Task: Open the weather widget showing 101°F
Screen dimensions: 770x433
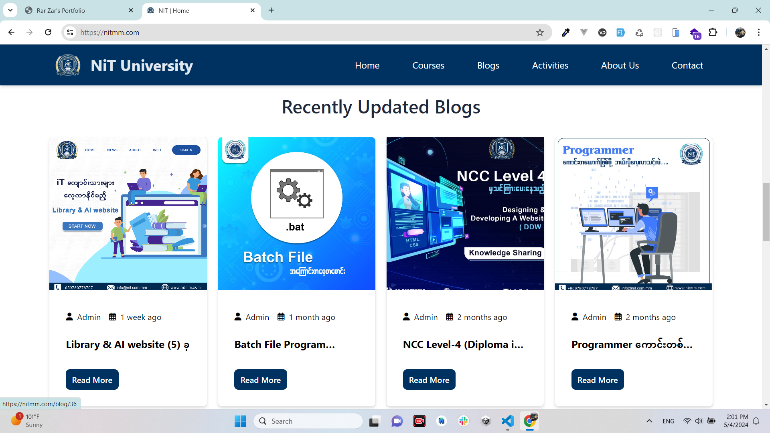Action: coord(27,421)
